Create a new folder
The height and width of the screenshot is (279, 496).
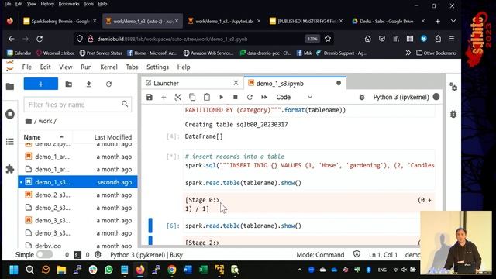(69, 84)
